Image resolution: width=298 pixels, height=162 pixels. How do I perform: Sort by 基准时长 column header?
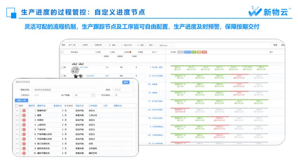[58, 106]
